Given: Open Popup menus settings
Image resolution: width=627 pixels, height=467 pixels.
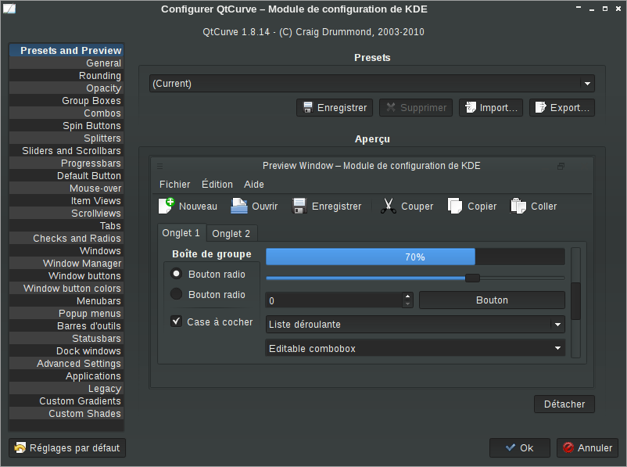Looking at the screenshot, I should pos(66,313).
